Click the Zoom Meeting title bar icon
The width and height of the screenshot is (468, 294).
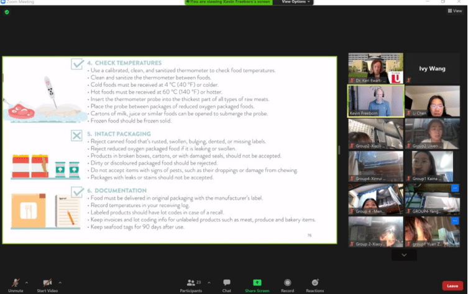2,2
